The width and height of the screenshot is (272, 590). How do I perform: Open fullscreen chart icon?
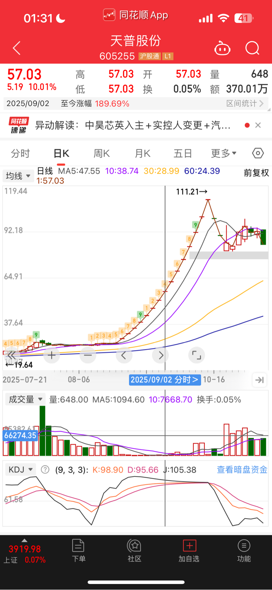point(197,355)
